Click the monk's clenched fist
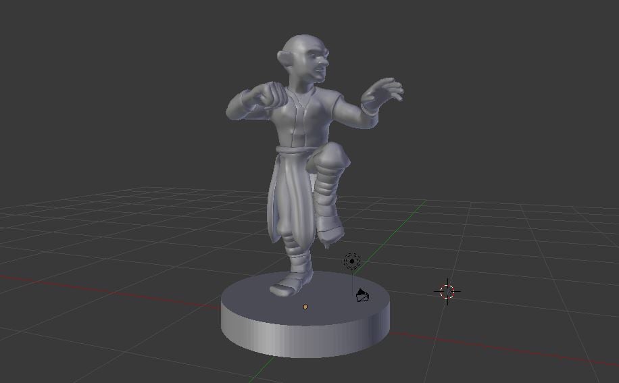The width and height of the screenshot is (619, 383). pos(270,95)
